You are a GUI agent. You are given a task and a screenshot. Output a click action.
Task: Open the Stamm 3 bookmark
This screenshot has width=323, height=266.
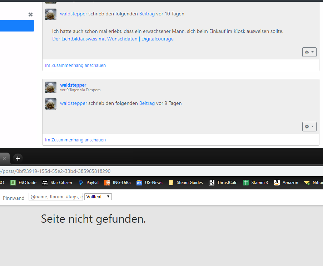[256, 183]
